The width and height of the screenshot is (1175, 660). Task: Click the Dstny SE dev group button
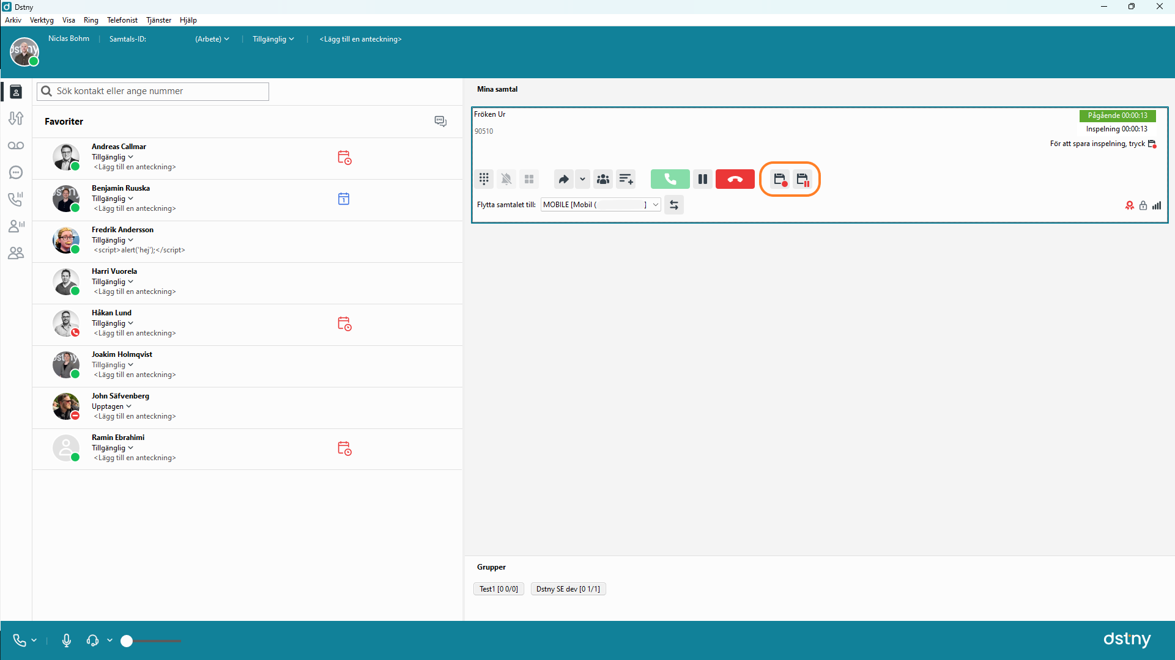pos(568,589)
